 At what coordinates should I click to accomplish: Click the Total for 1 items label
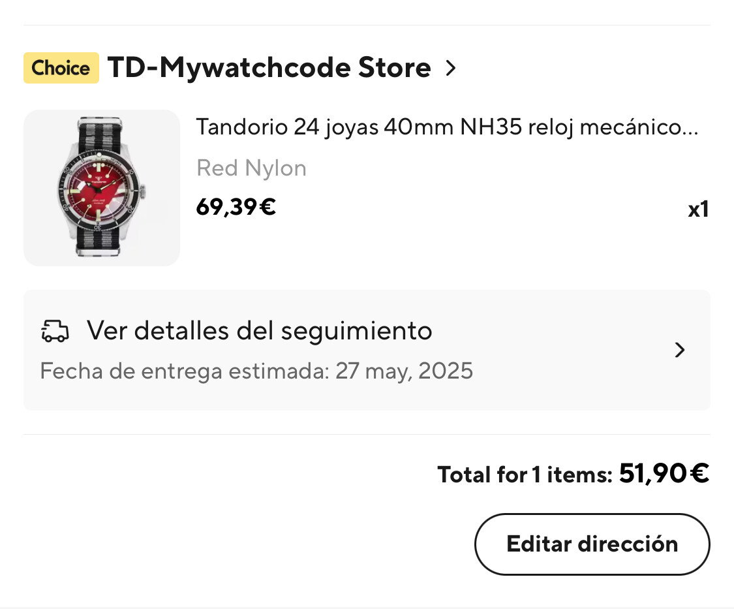pyautogui.click(x=524, y=475)
